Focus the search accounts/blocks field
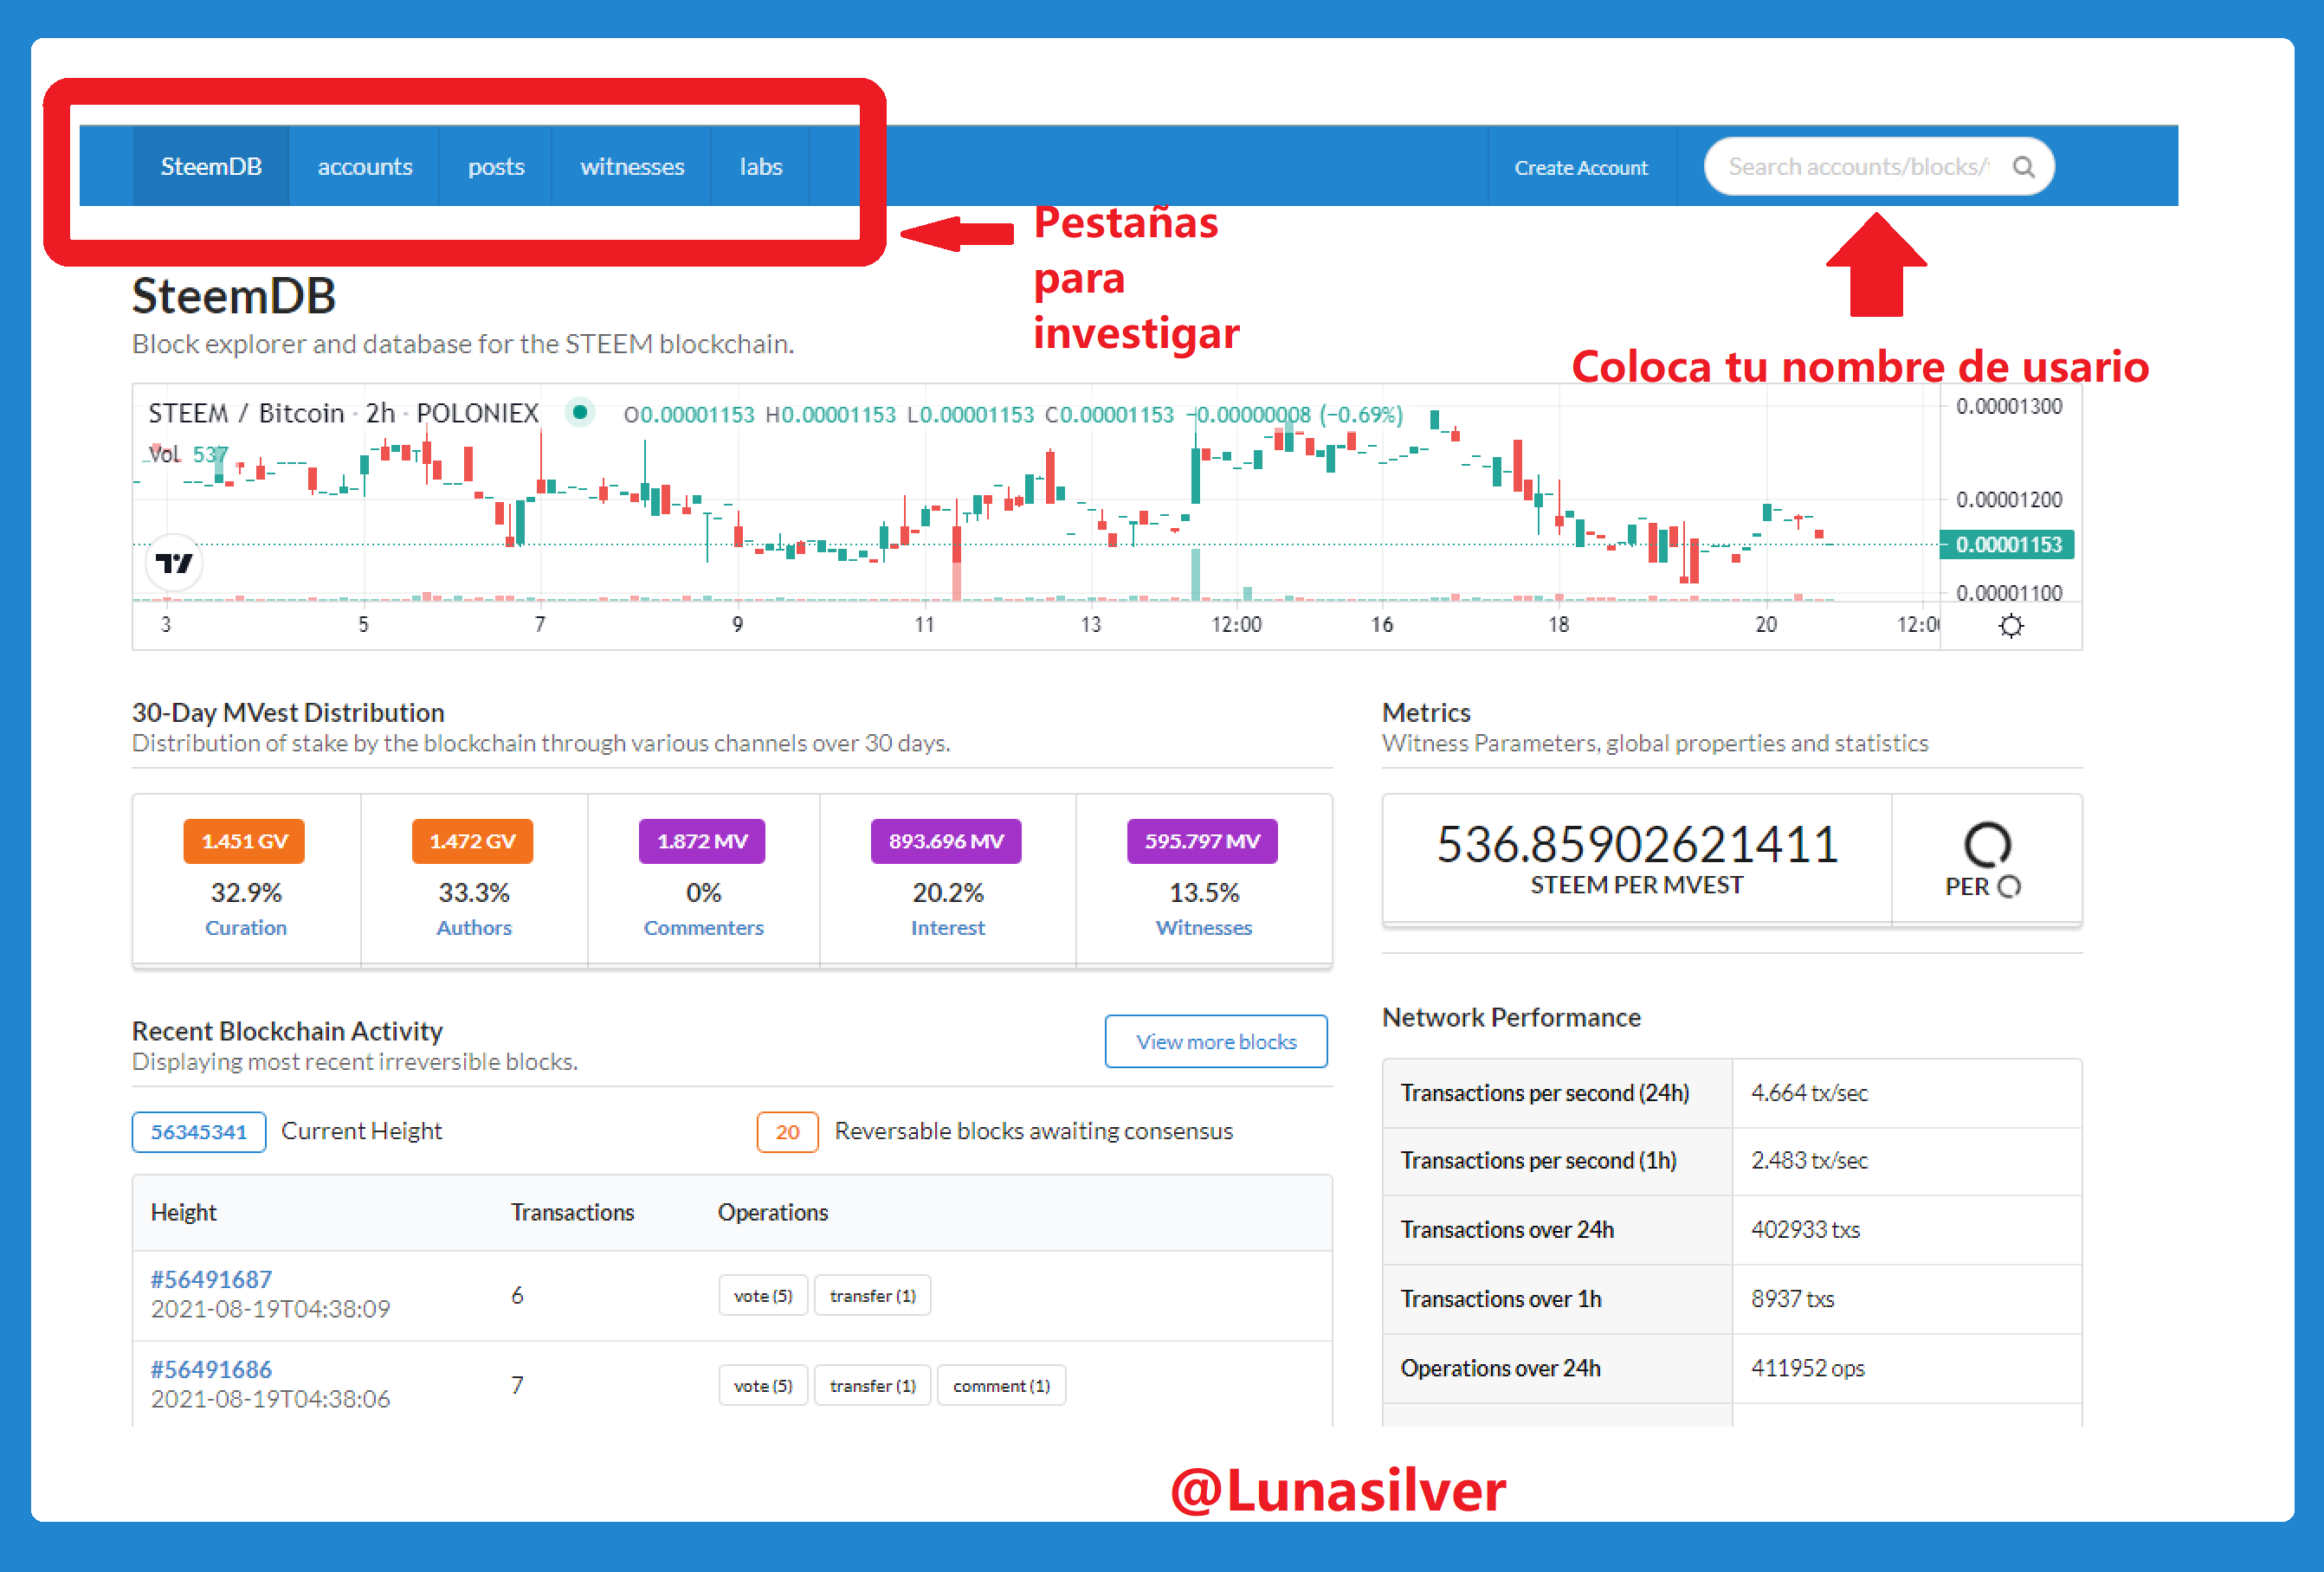2324x1572 pixels. [1878, 166]
